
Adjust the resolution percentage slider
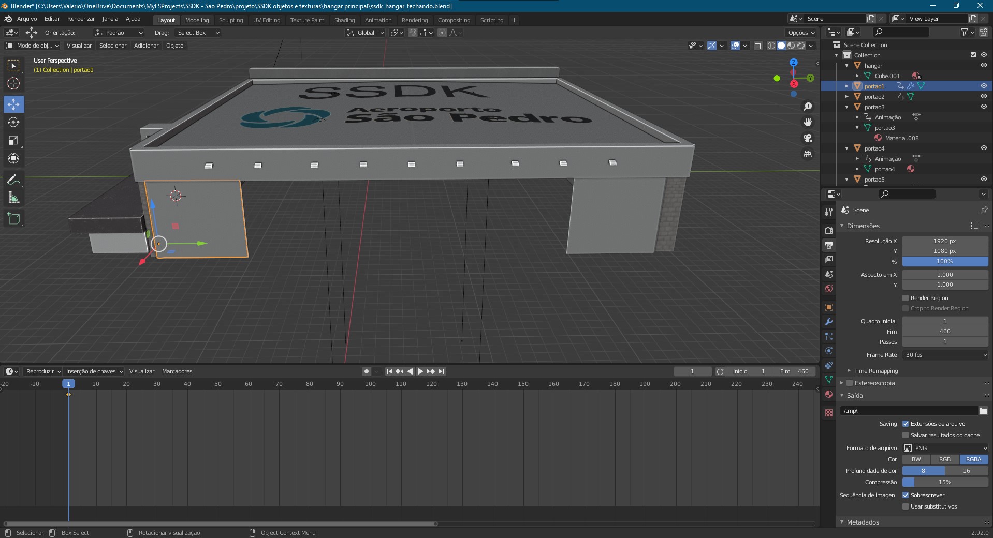pyautogui.click(x=945, y=262)
